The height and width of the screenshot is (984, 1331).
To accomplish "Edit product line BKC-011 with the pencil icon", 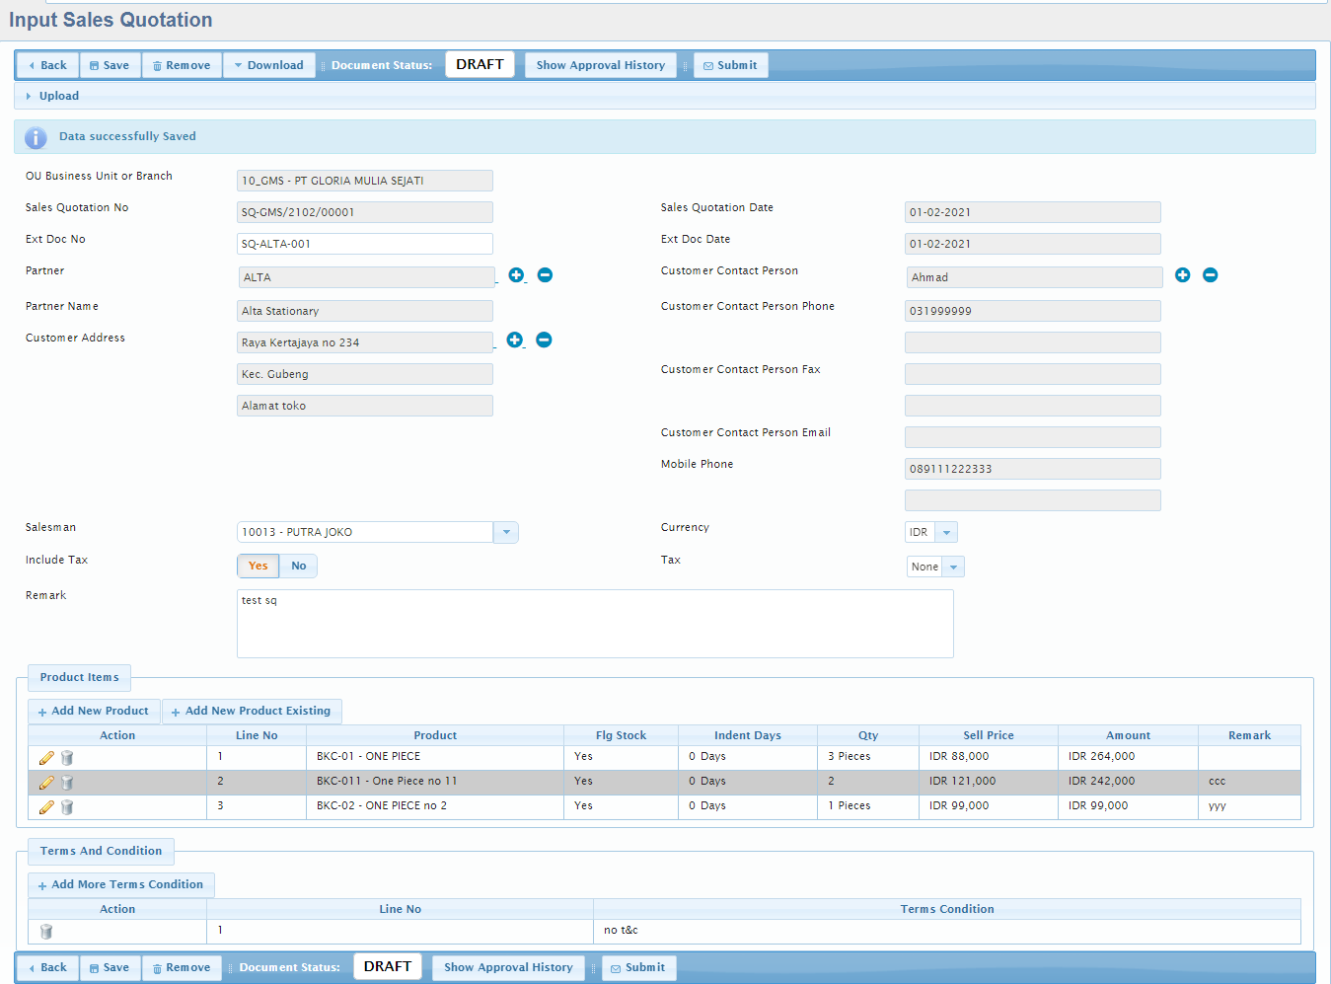I will (46, 783).
